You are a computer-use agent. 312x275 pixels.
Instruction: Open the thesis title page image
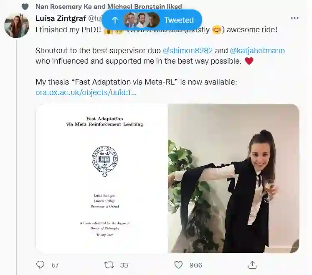click(x=102, y=178)
